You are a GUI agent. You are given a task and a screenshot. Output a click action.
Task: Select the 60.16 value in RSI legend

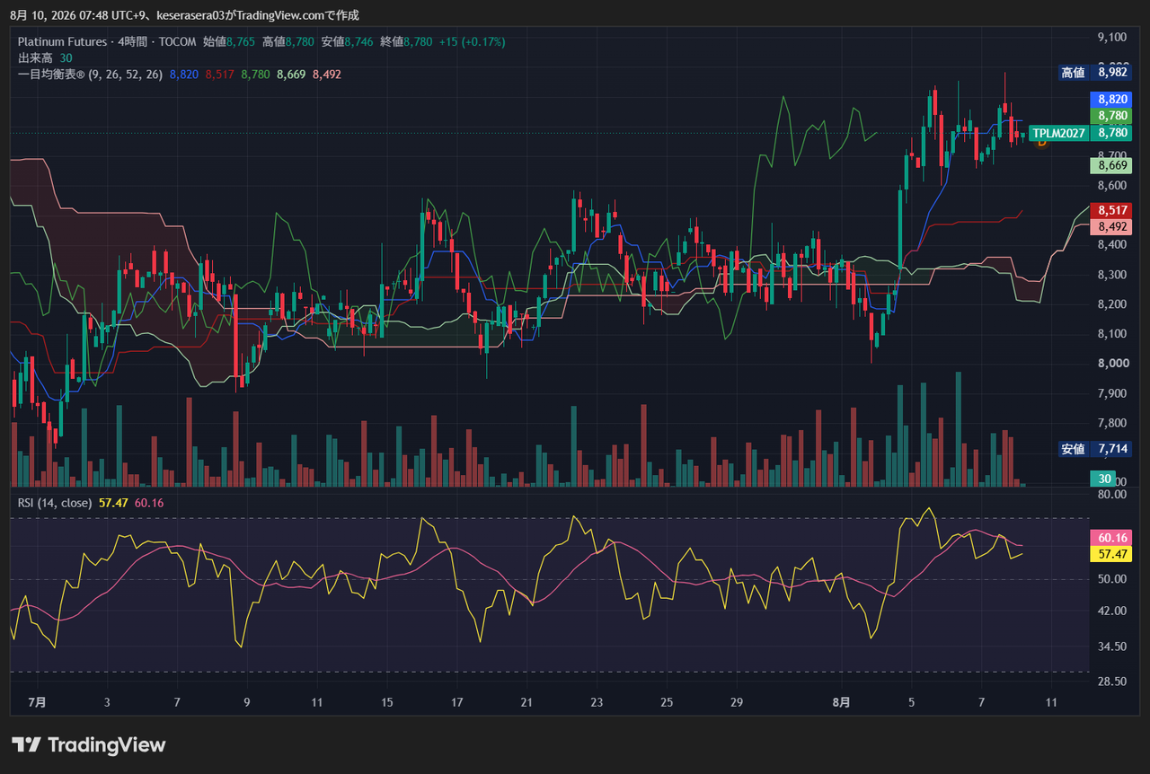tap(149, 503)
